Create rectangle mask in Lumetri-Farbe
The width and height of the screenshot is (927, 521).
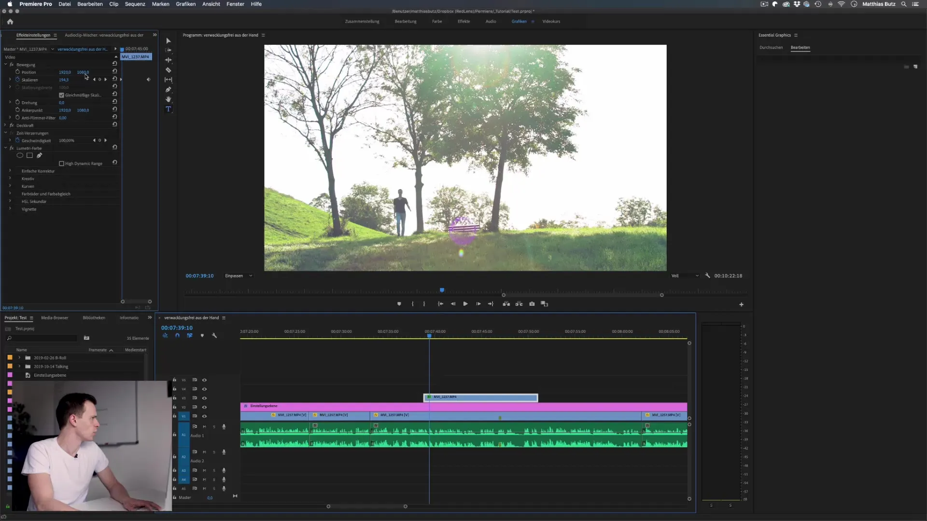[29, 155]
